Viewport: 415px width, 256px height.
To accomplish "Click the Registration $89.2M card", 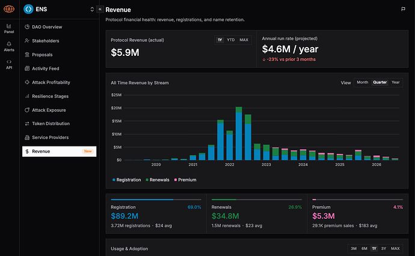I will click(x=156, y=214).
